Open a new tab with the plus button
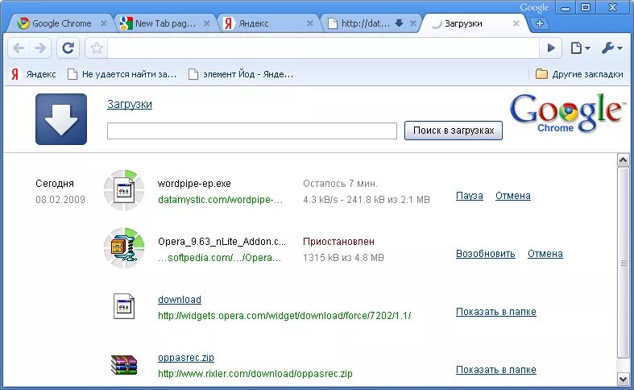 click(x=540, y=23)
